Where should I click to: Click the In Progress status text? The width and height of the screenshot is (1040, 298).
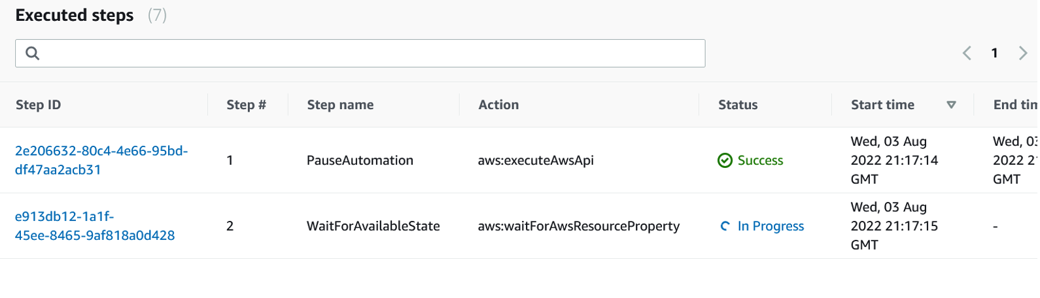tap(771, 226)
